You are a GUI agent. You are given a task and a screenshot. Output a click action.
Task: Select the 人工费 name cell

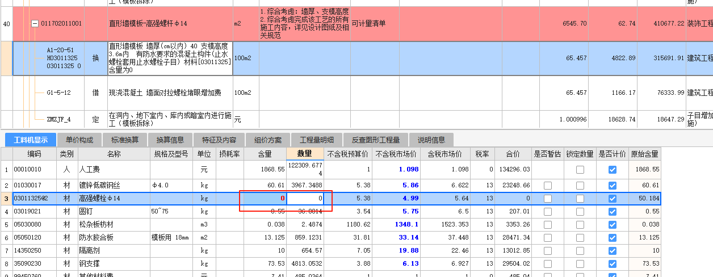point(113,169)
